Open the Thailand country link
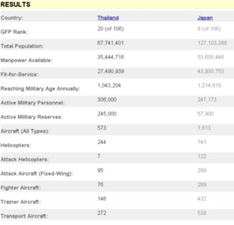The width and height of the screenshot is (234, 225). (x=108, y=18)
